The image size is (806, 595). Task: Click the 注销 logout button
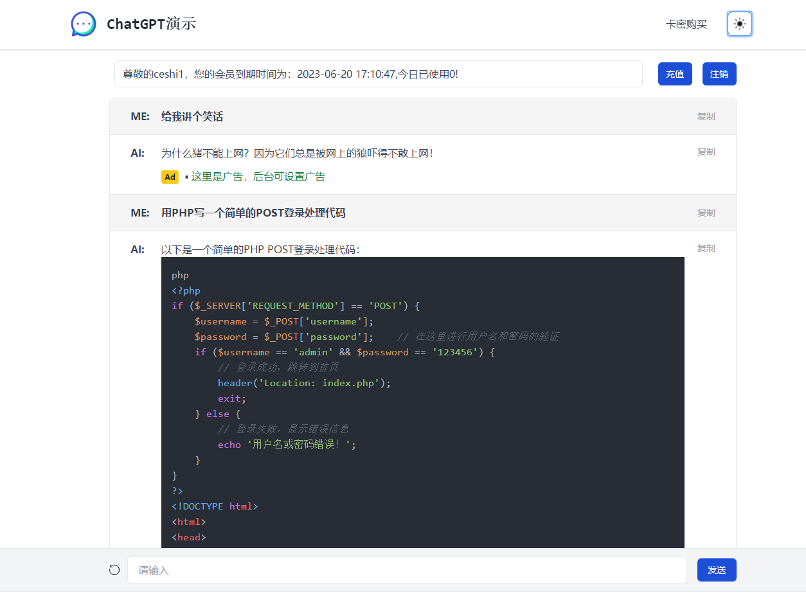(719, 74)
